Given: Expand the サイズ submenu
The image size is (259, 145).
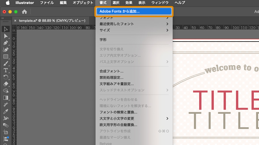Looking at the screenshot, I should pos(134,30).
